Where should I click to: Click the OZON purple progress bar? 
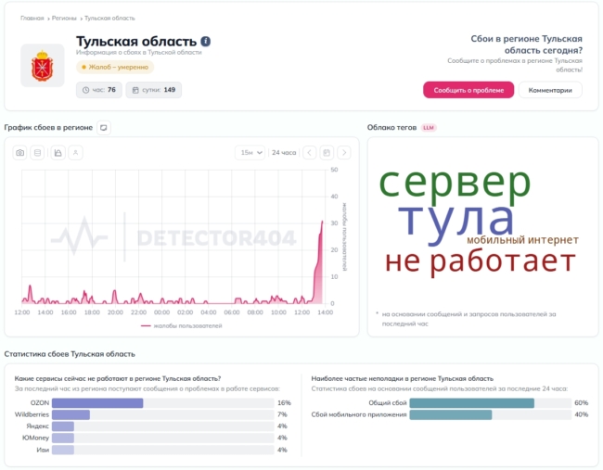[97, 402]
